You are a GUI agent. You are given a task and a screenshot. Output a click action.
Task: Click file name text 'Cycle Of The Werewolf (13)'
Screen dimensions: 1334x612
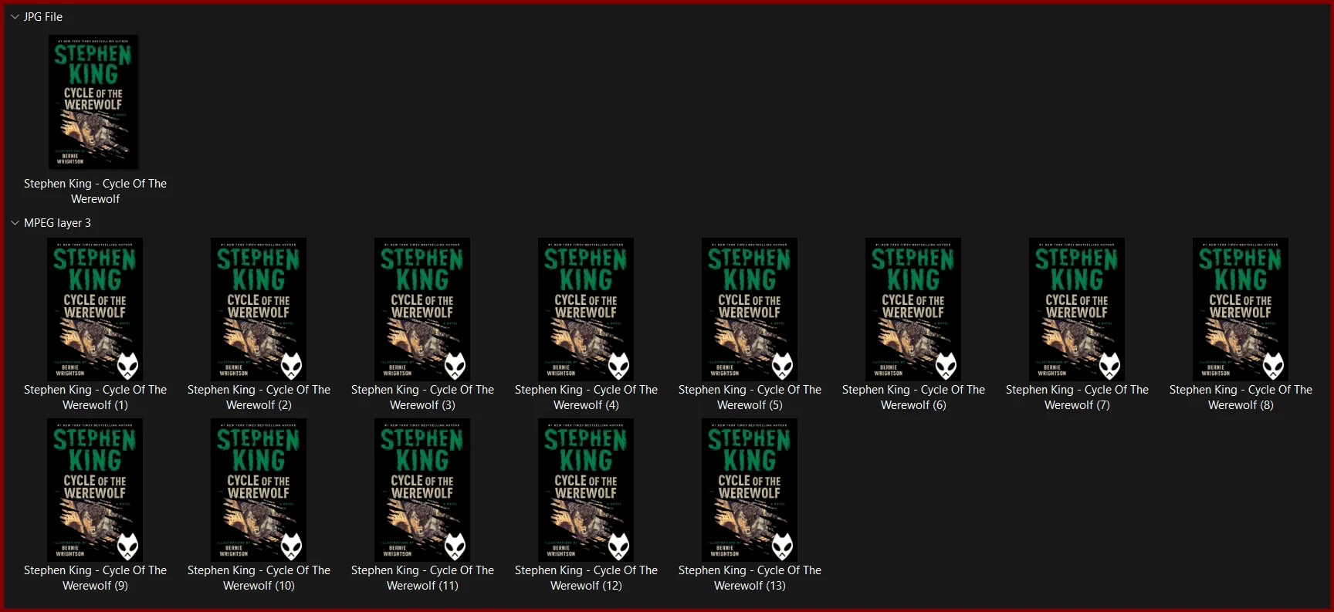tap(750, 578)
